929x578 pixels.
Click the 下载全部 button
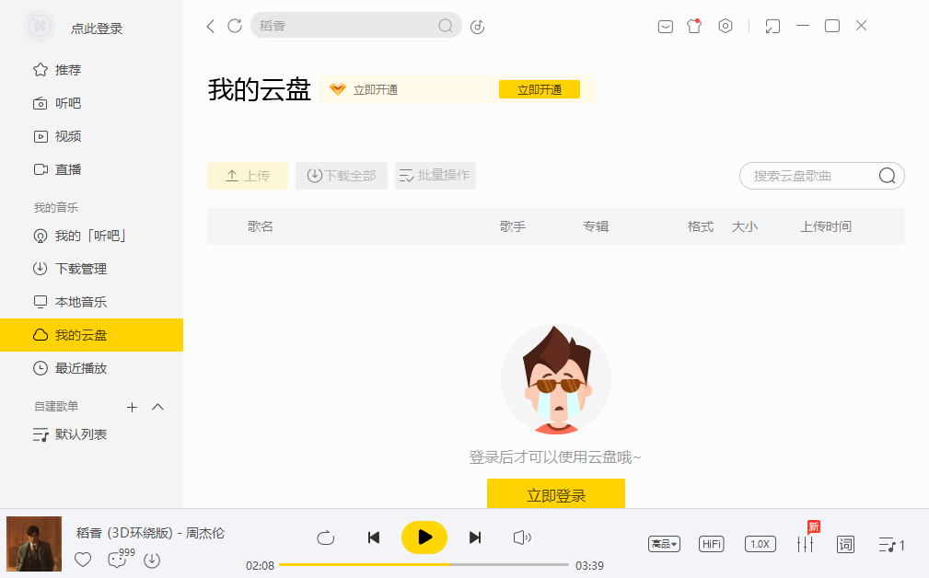pyautogui.click(x=342, y=175)
